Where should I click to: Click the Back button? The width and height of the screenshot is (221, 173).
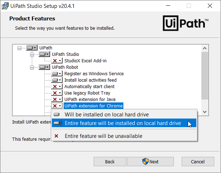click(110, 162)
